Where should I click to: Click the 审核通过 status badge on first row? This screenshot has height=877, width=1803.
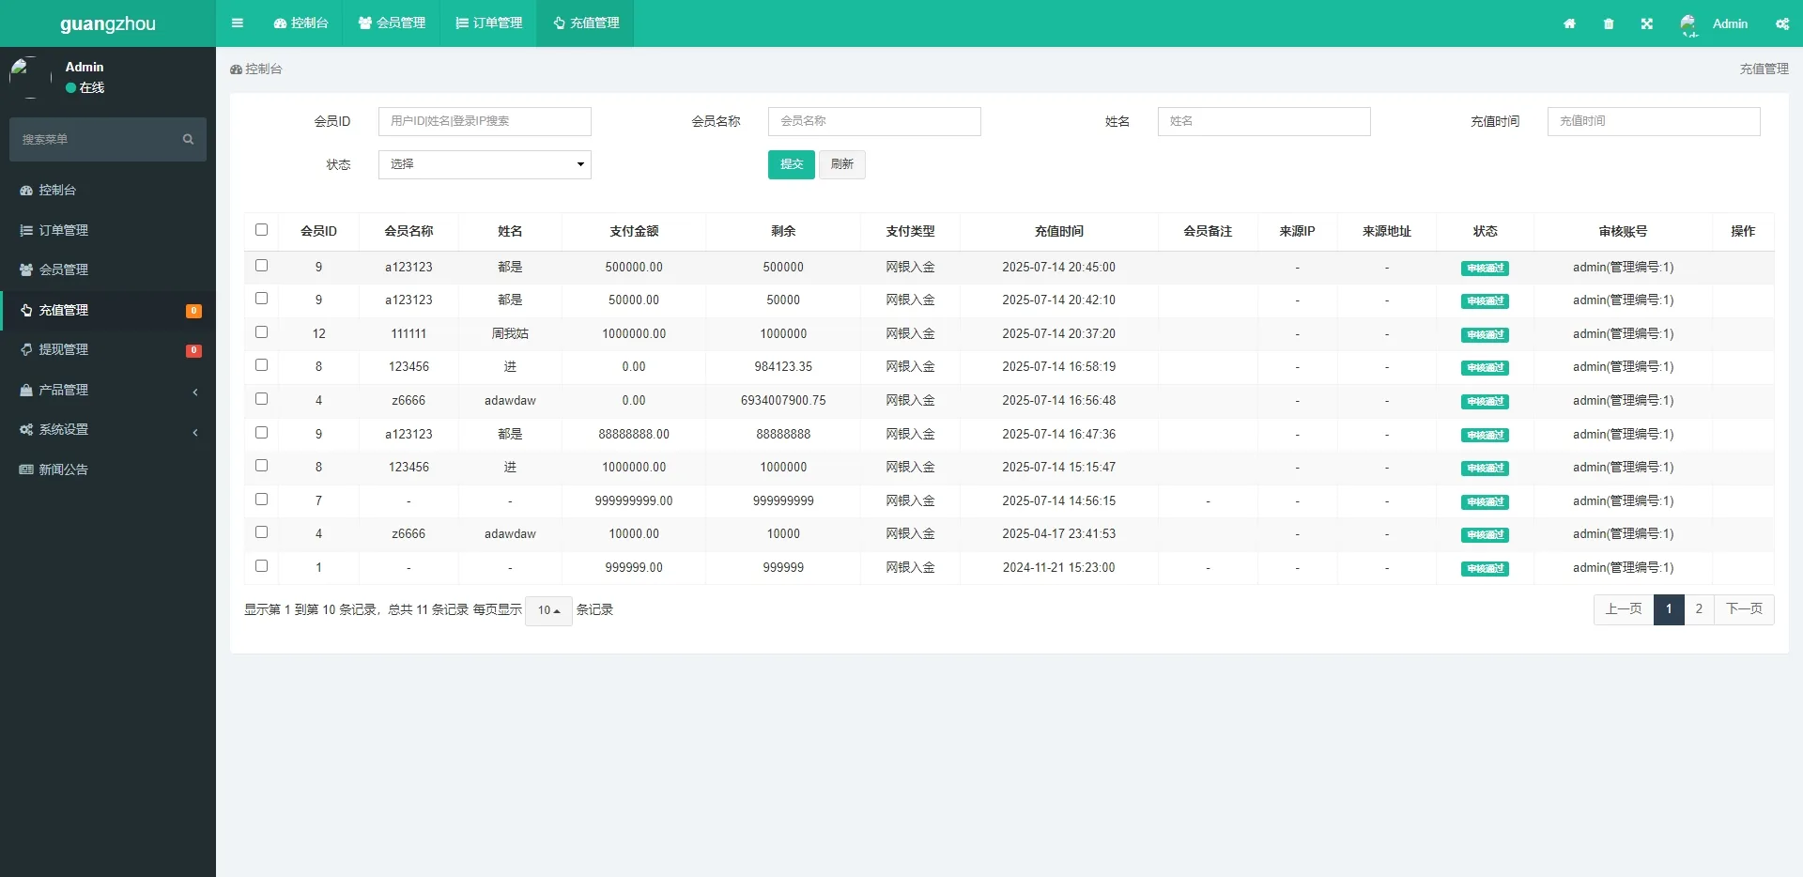click(1486, 268)
